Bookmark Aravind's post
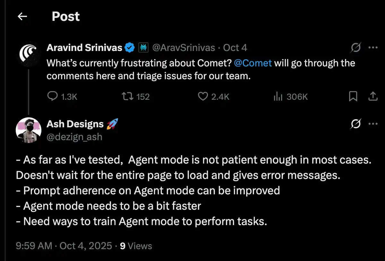Viewport: 385px width, 261px height. pos(353,96)
